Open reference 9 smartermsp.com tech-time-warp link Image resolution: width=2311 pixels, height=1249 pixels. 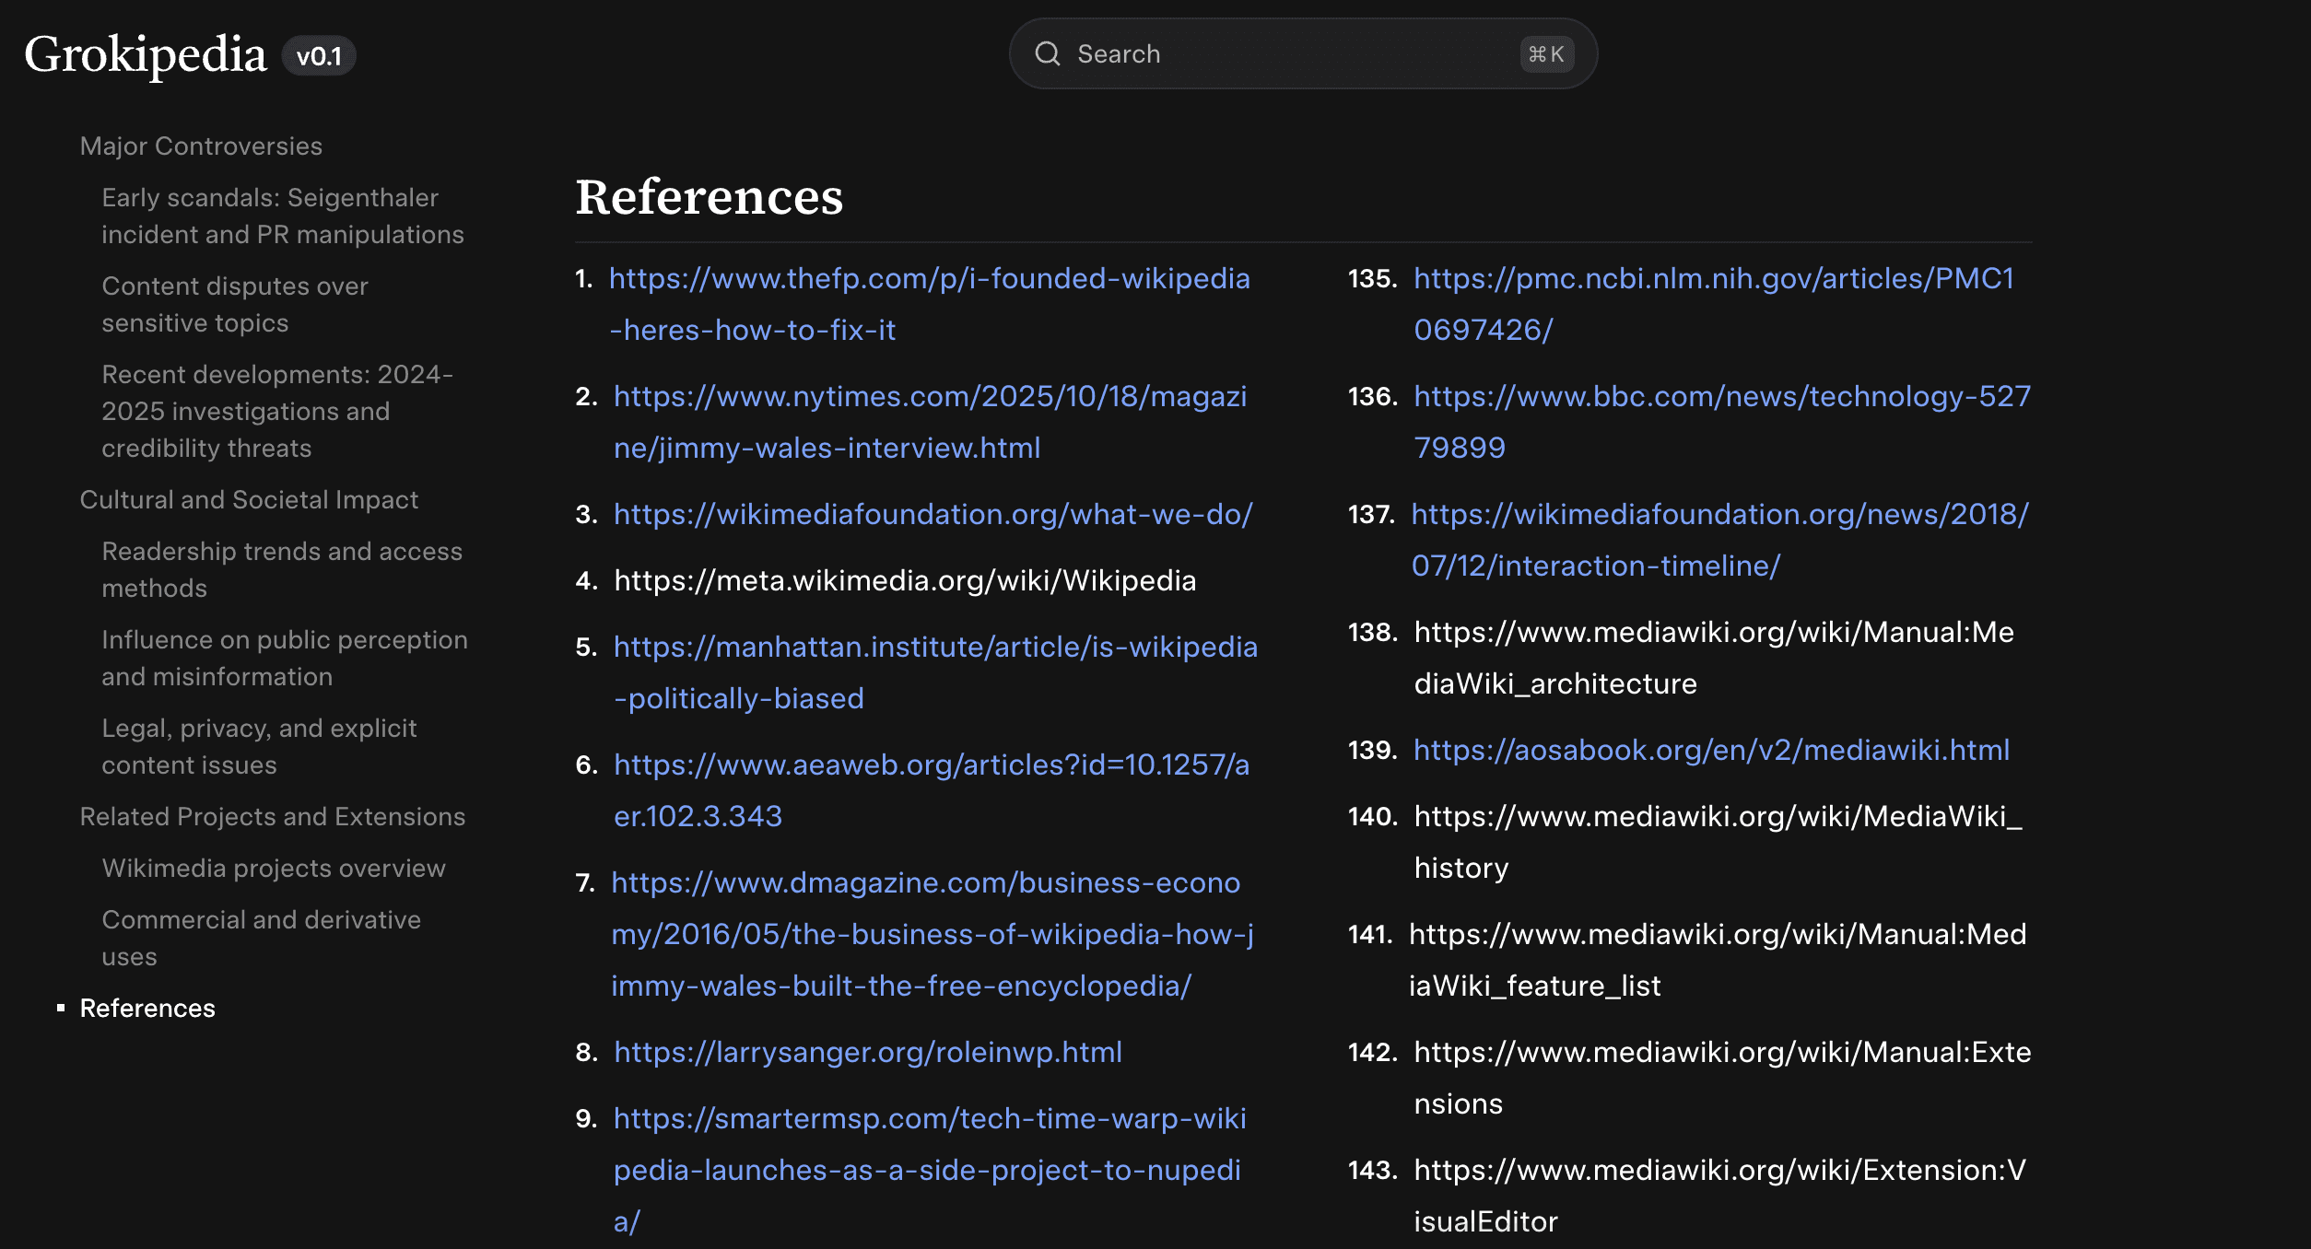[x=930, y=1170]
